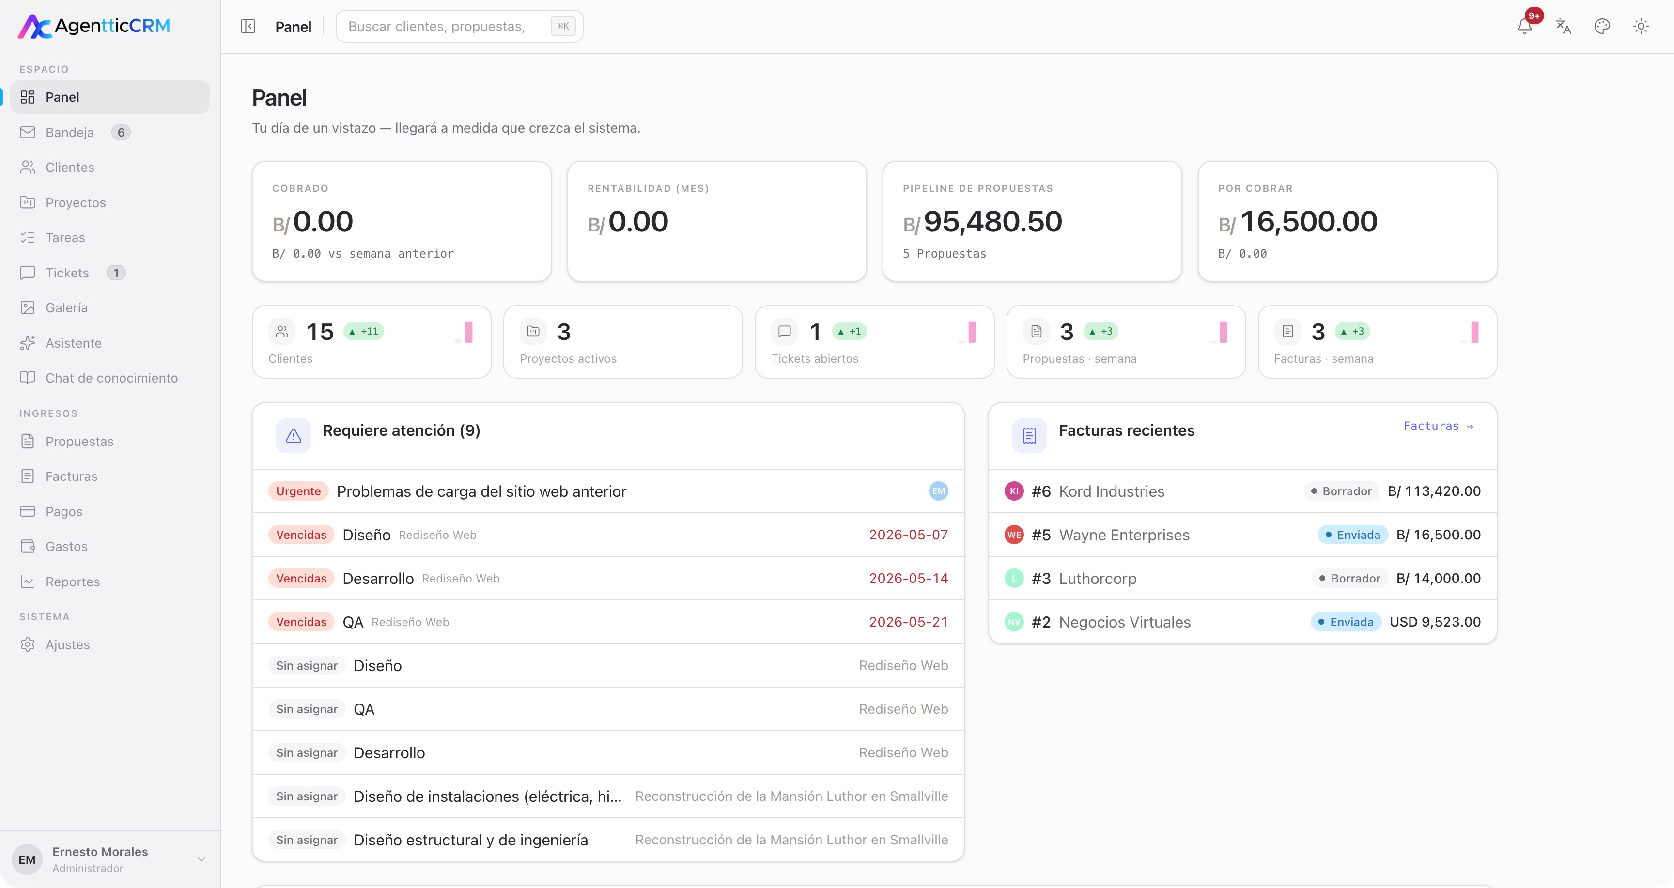Screen dimensions: 1674x888
Task: Open invoice #6 Kord Industries
Action: pyautogui.click(x=1242, y=491)
